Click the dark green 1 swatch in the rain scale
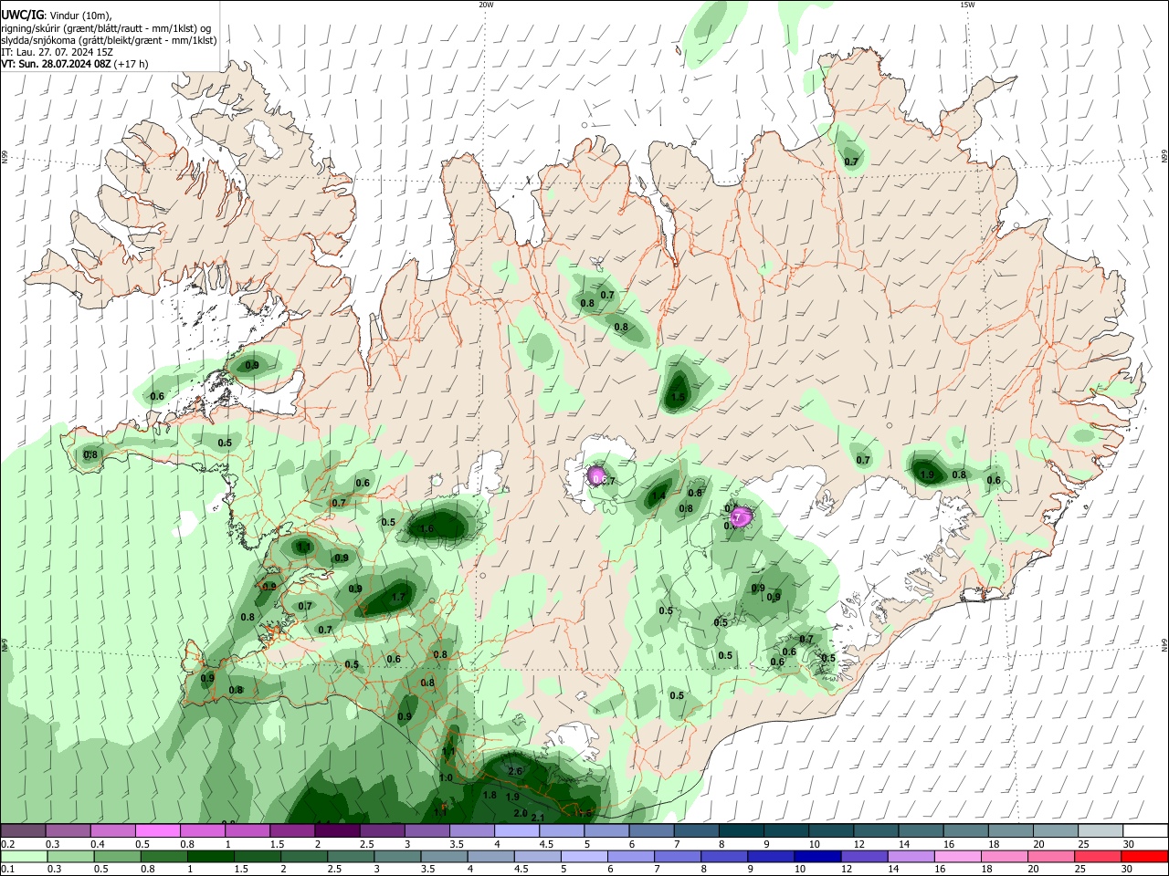Viewport: 1169px width, 876px height. pos(211,856)
